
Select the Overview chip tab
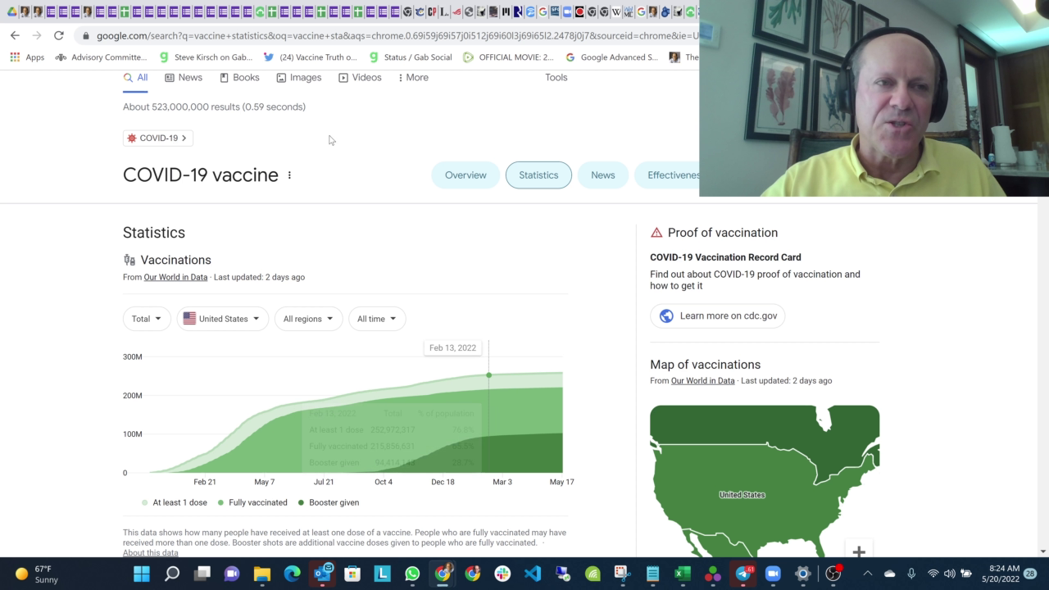465,175
